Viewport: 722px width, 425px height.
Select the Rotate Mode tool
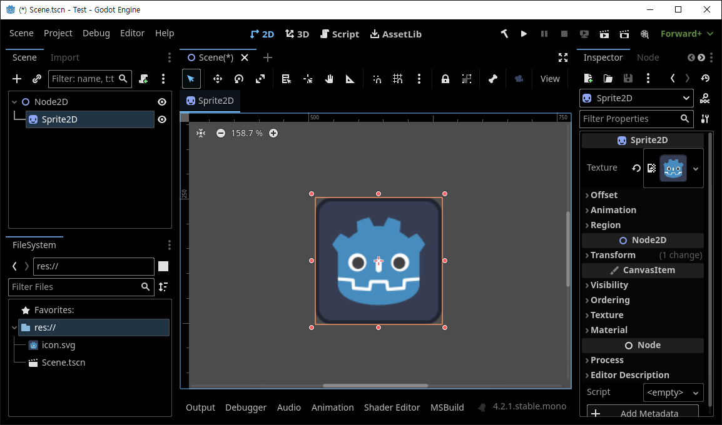coord(238,79)
